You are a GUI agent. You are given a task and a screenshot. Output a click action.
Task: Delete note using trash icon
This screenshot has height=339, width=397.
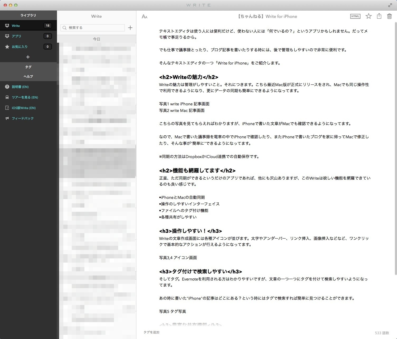click(x=389, y=16)
